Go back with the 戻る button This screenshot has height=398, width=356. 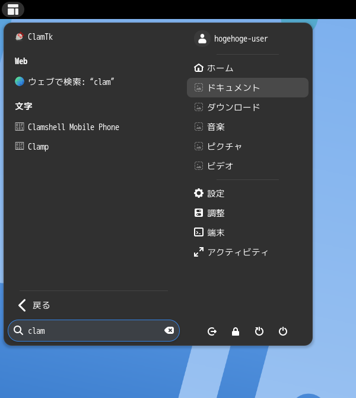[94, 305]
